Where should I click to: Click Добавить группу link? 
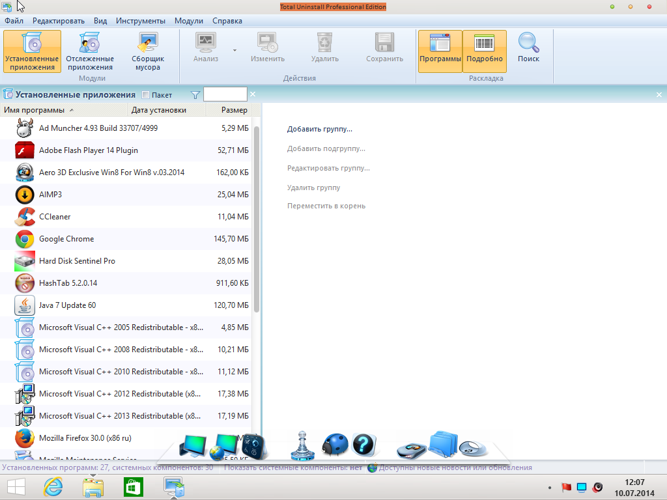(x=319, y=130)
